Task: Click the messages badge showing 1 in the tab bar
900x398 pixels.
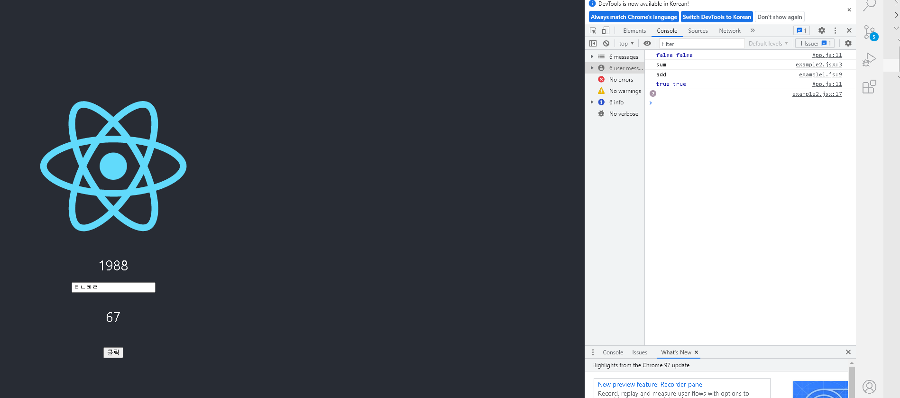Action: [x=802, y=30]
